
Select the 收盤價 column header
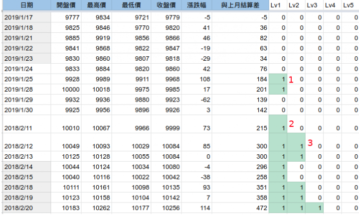(166, 5)
